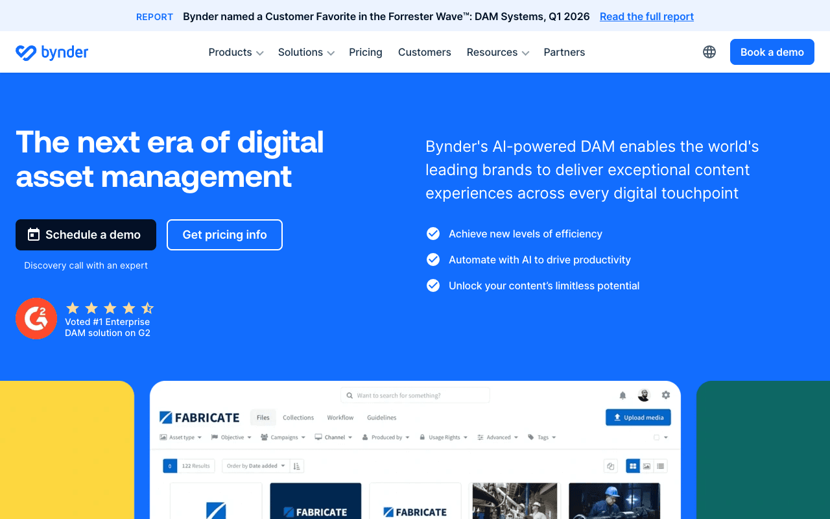Click the search field in the Fabricate app

pos(415,395)
